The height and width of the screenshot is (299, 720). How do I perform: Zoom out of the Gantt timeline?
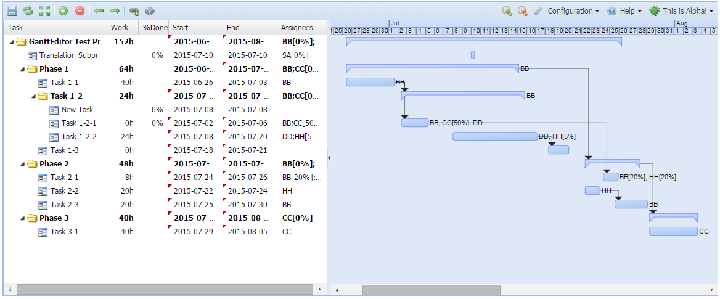(x=523, y=11)
